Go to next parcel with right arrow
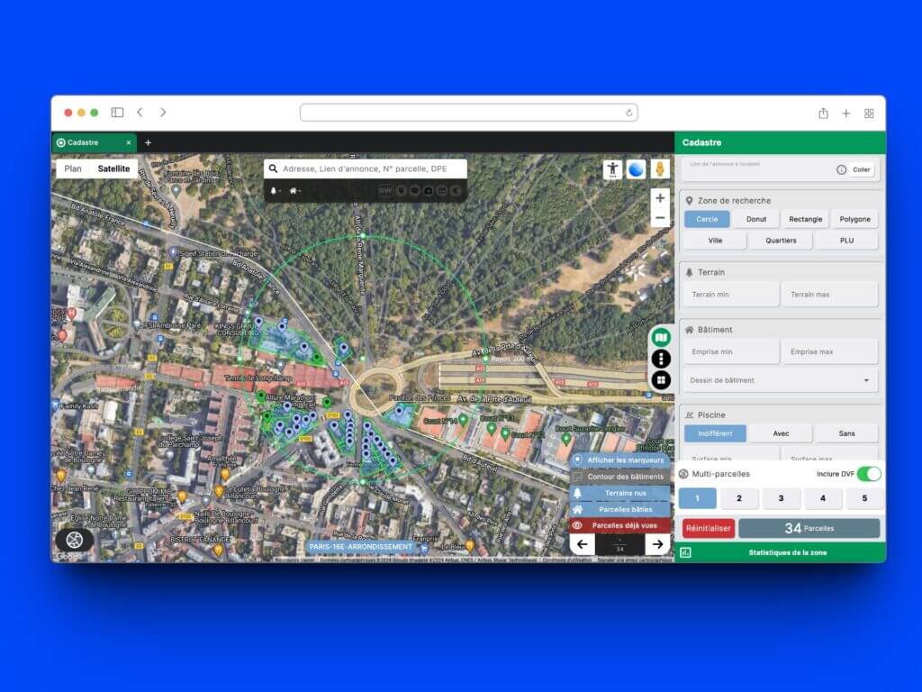 [x=657, y=544]
